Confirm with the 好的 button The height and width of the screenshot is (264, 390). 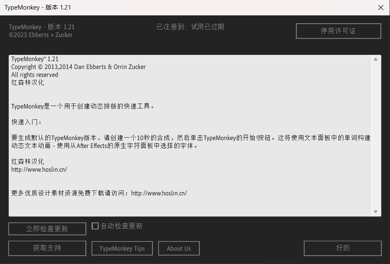[x=343, y=248]
